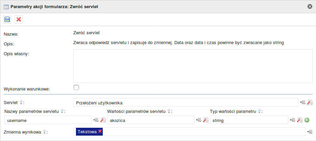Close the dialog with the top-right X
The height and width of the screenshot is (141, 316).
click(x=310, y=7)
